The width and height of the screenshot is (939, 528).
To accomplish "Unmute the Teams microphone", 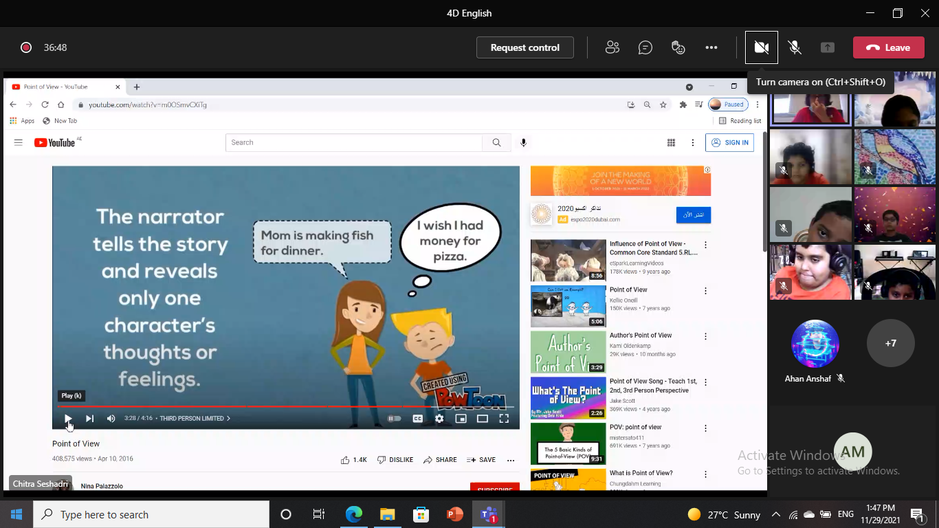I will (x=794, y=47).
